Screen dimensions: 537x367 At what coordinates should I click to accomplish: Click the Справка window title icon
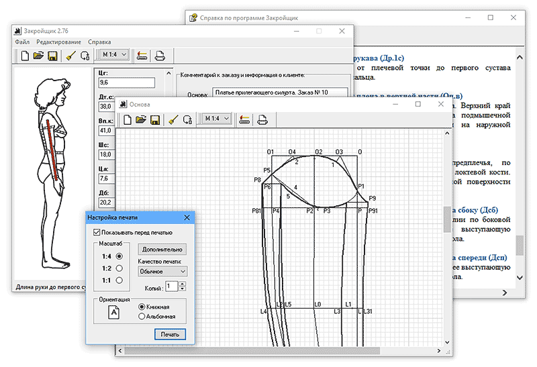[x=193, y=17]
